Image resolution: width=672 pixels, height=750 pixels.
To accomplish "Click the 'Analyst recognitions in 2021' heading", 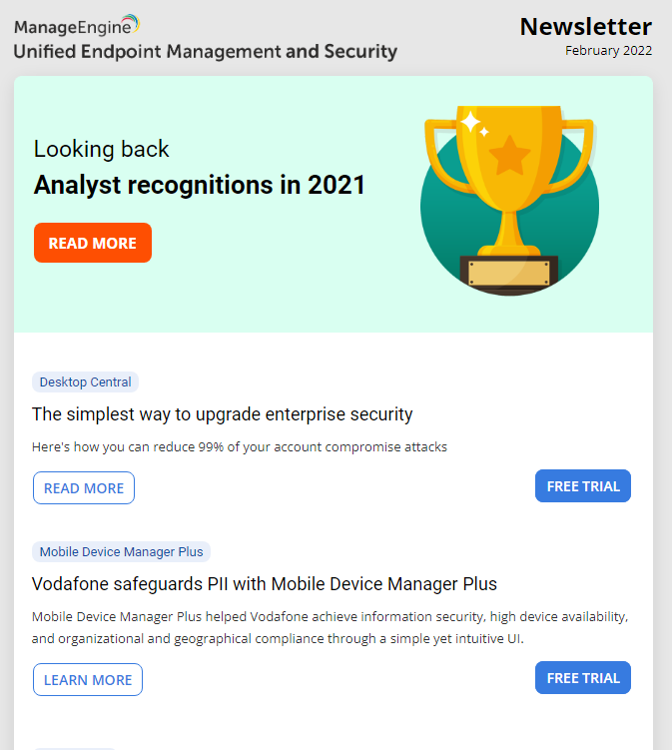I will (200, 185).
